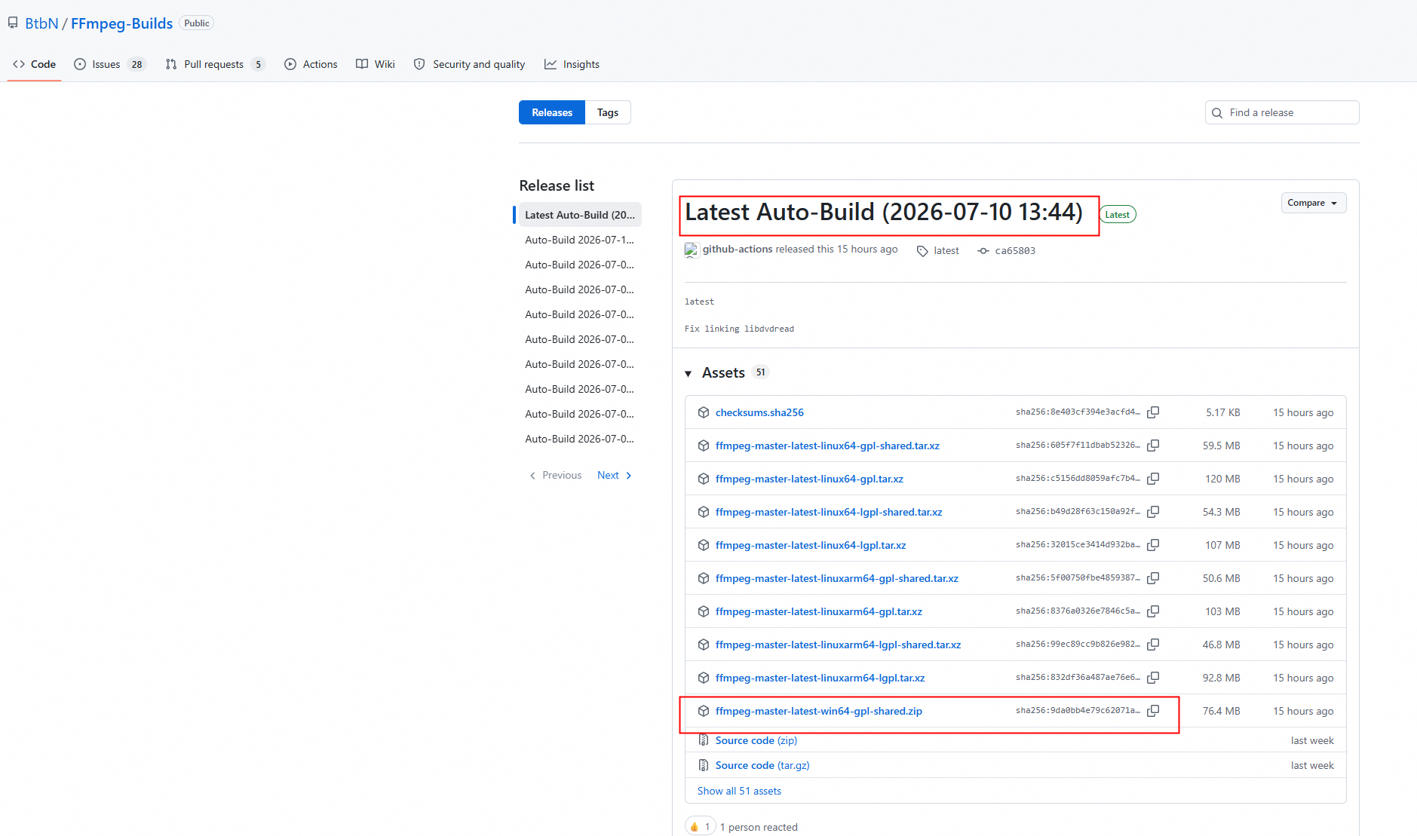The image size is (1417, 836).
Task: Select 'Auto-Build 2026-07-1...' in release list
Action: click(x=580, y=240)
